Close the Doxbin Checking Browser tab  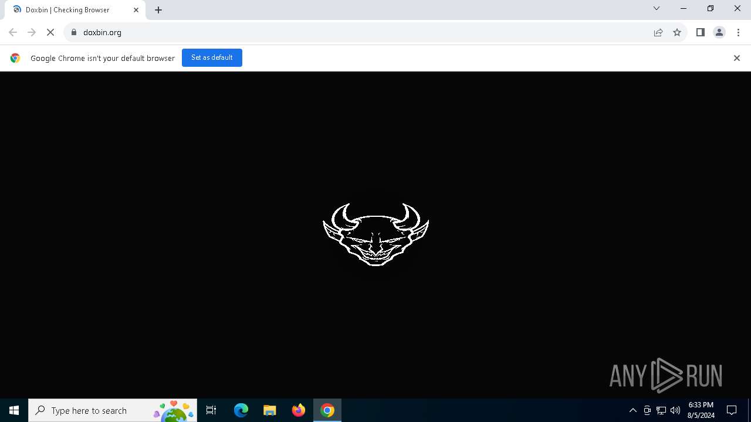(136, 10)
